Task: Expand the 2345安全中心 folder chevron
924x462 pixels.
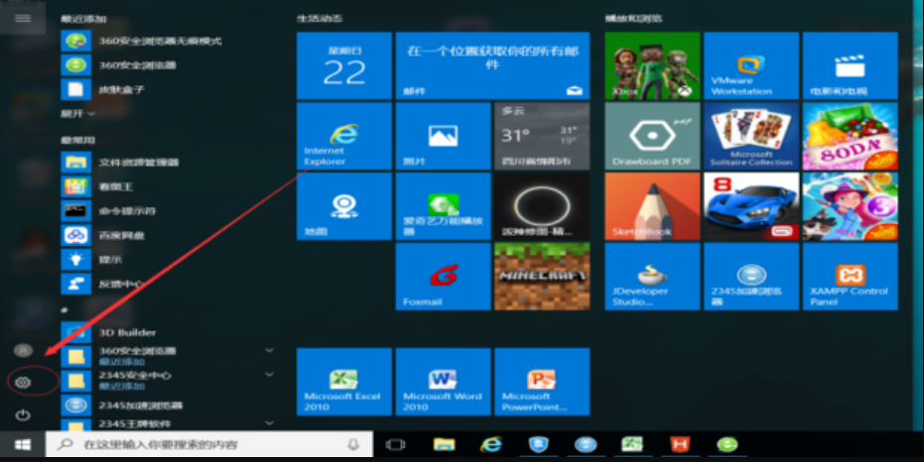Action: pos(269,375)
